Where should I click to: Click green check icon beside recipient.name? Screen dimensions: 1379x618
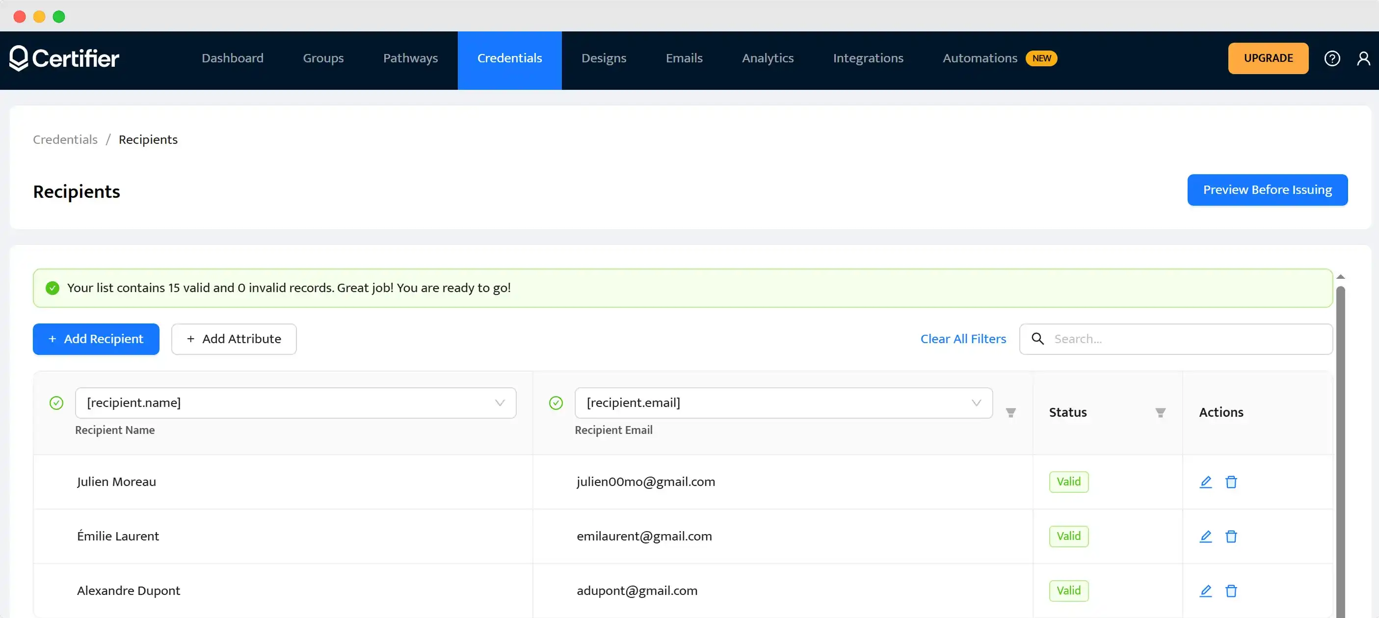click(x=56, y=403)
